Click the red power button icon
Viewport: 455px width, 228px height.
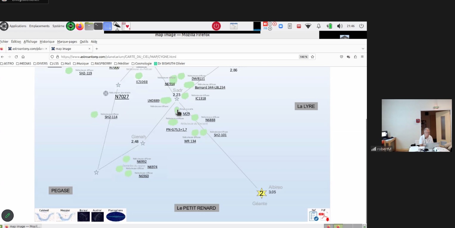point(216,26)
